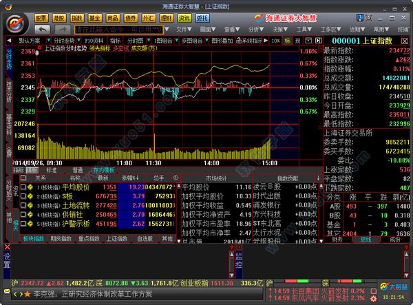Click the yellow diamond icon for 沪警示板
The width and height of the screenshot is (413, 305).
[30, 224]
